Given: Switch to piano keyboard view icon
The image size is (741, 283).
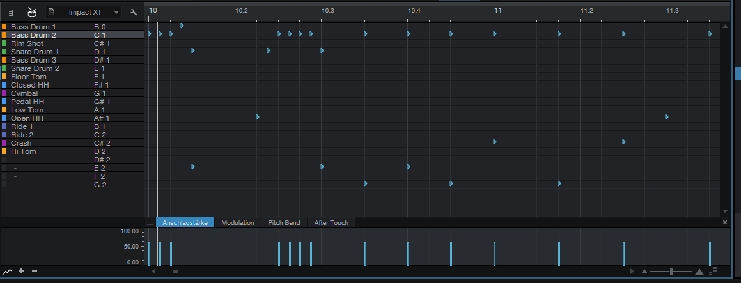Looking at the screenshot, I should 11,12.
